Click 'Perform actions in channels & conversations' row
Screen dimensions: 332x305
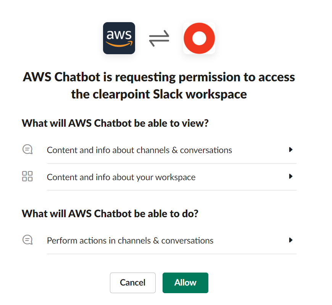130,240
